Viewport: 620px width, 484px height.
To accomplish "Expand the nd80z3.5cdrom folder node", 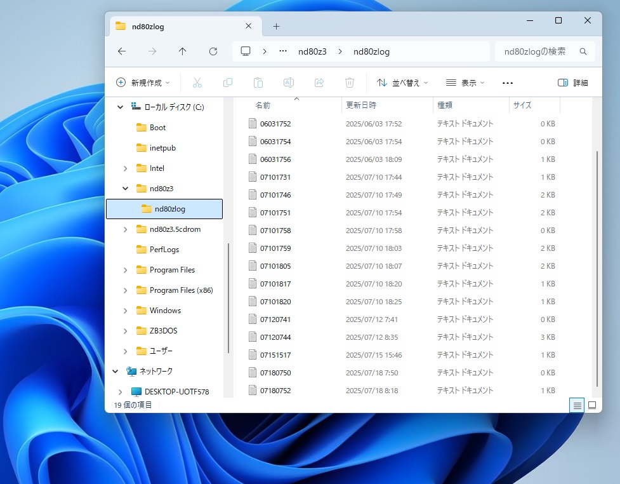I will tap(126, 229).
